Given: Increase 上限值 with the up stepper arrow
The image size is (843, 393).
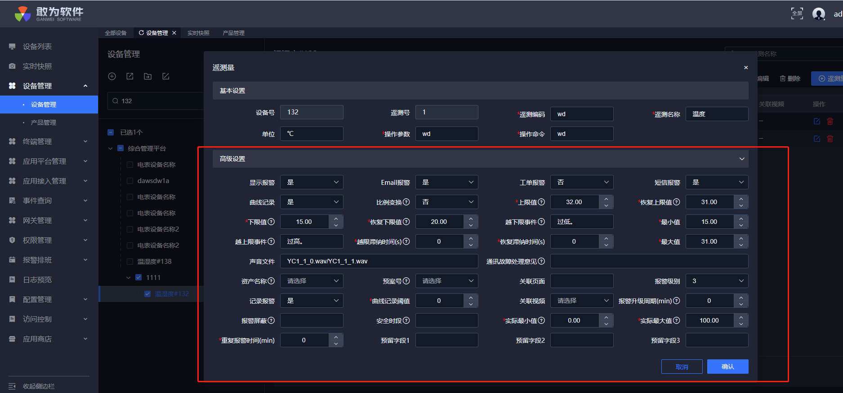Looking at the screenshot, I should (x=606, y=199).
